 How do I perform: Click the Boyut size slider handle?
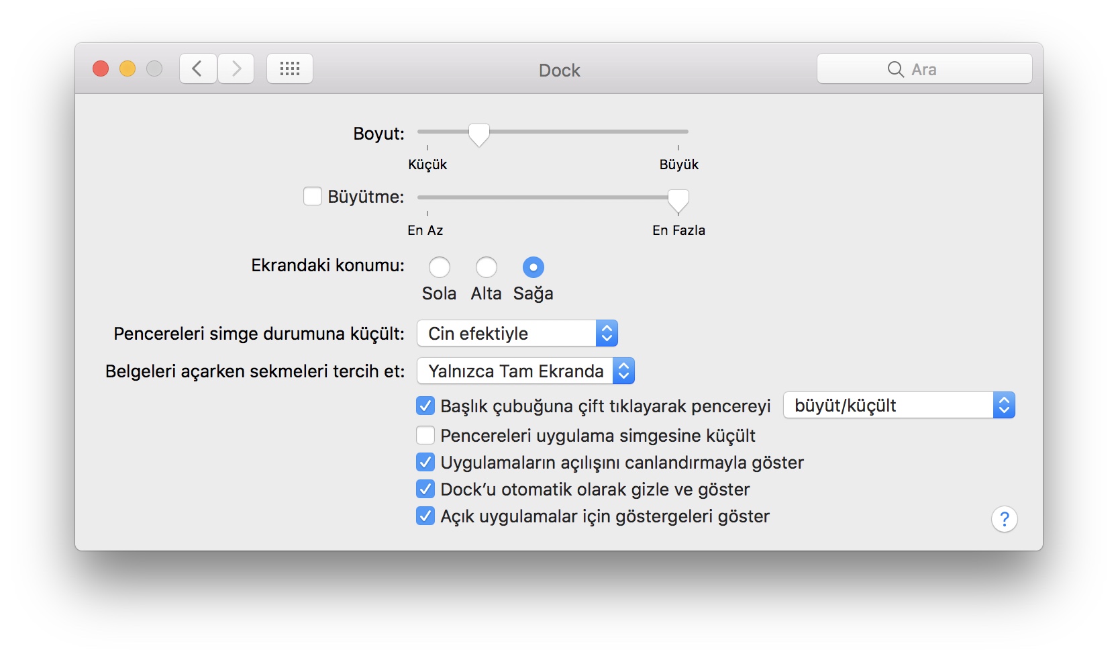(x=479, y=134)
